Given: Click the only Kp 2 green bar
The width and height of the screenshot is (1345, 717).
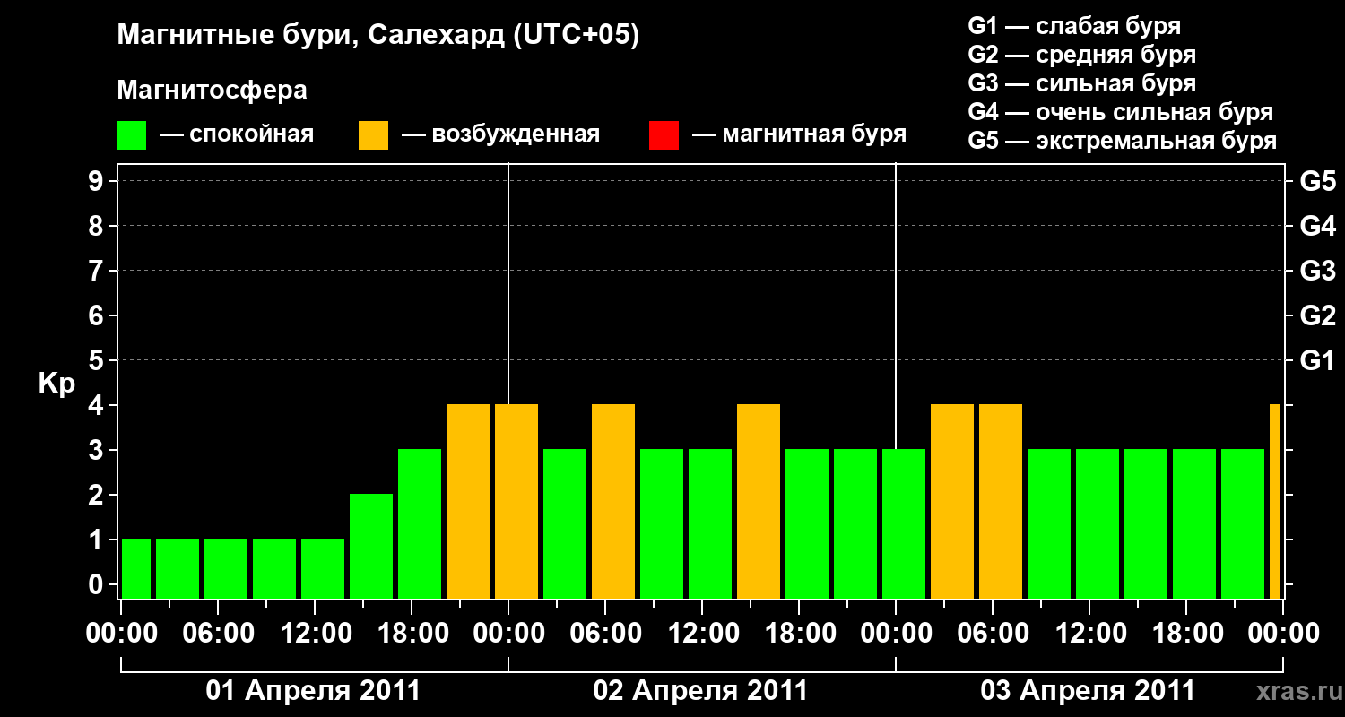Looking at the screenshot, I should [x=371, y=546].
